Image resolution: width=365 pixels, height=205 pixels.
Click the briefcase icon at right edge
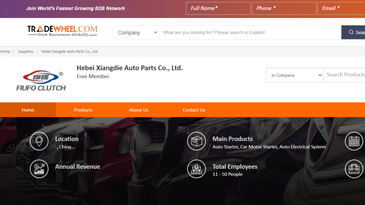tap(354, 169)
